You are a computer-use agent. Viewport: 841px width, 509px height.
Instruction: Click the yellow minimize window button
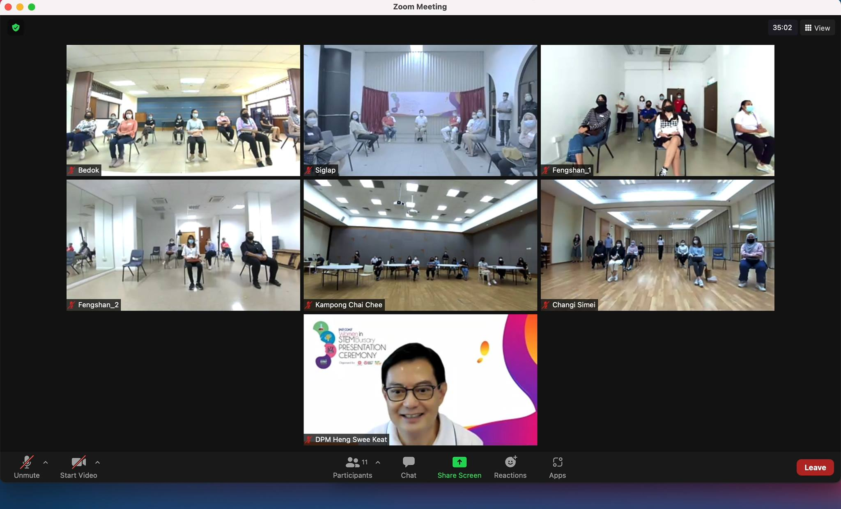point(20,7)
